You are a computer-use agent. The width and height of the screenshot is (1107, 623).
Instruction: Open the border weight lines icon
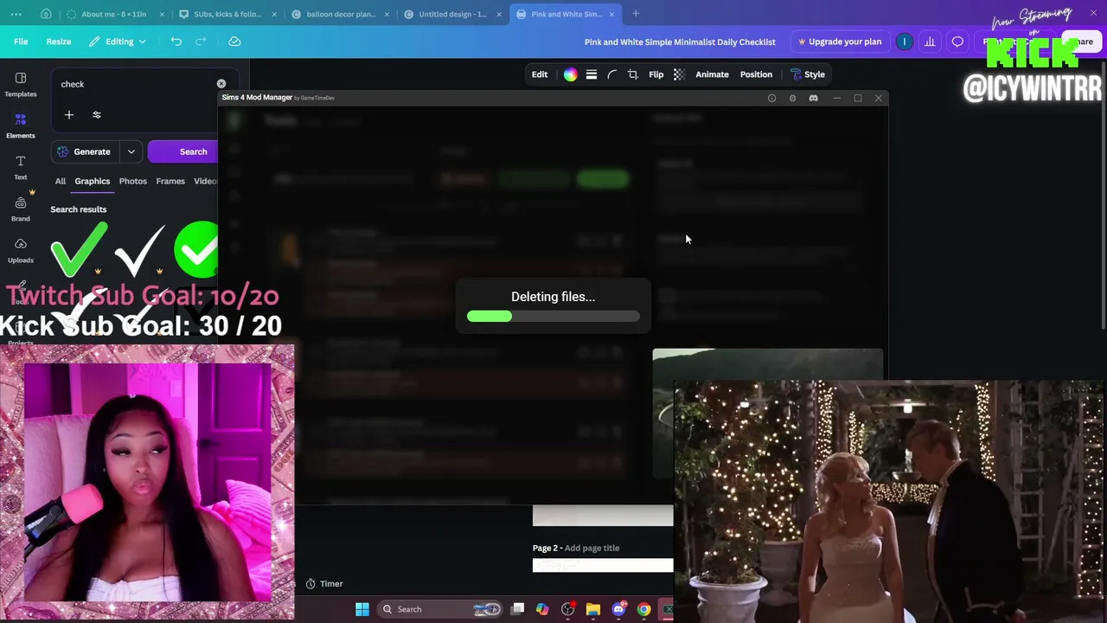(592, 74)
